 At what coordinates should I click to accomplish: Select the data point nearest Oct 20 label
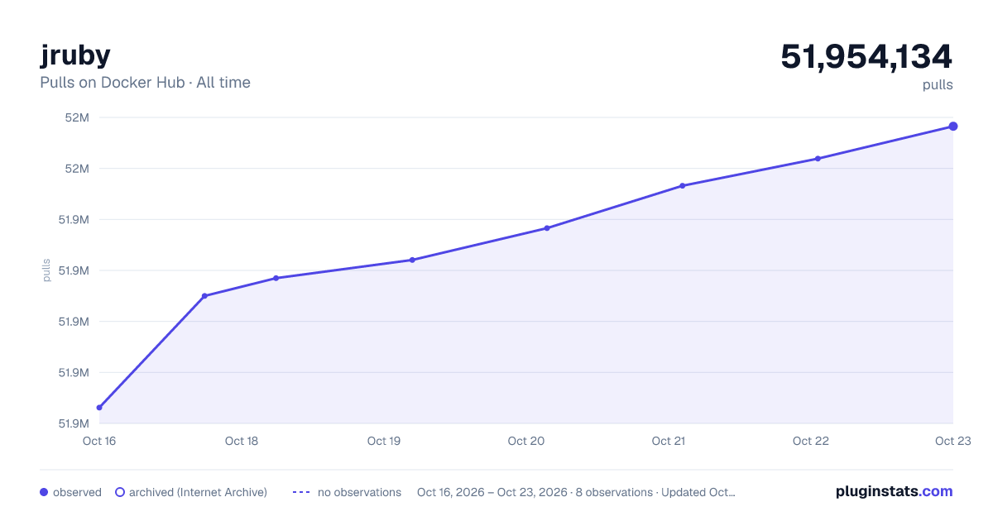pos(547,228)
